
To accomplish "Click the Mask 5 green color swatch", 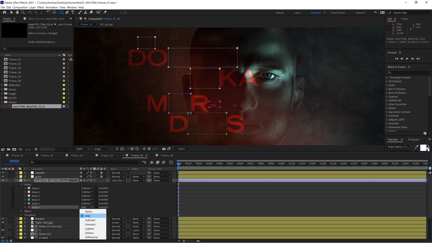I will pyautogui.click(x=29, y=203).
